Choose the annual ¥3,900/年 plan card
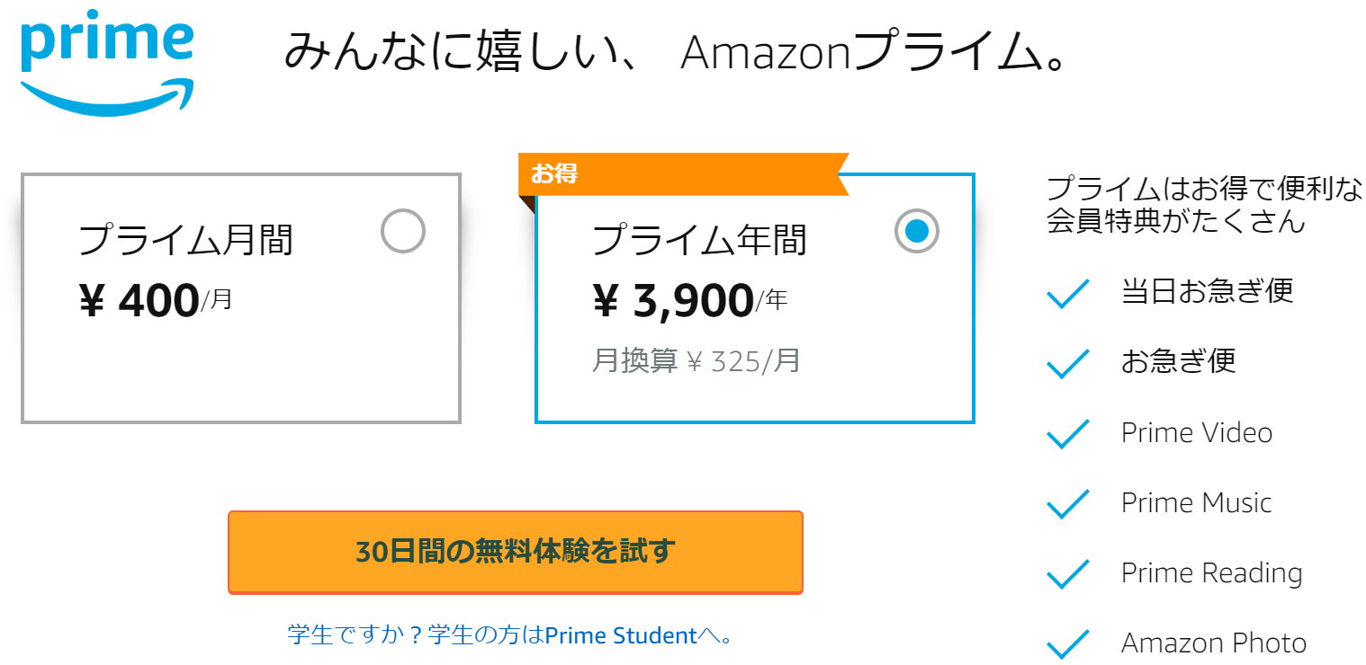The width and height of the screenshot is (1366, 665). (x=755, y=298)
